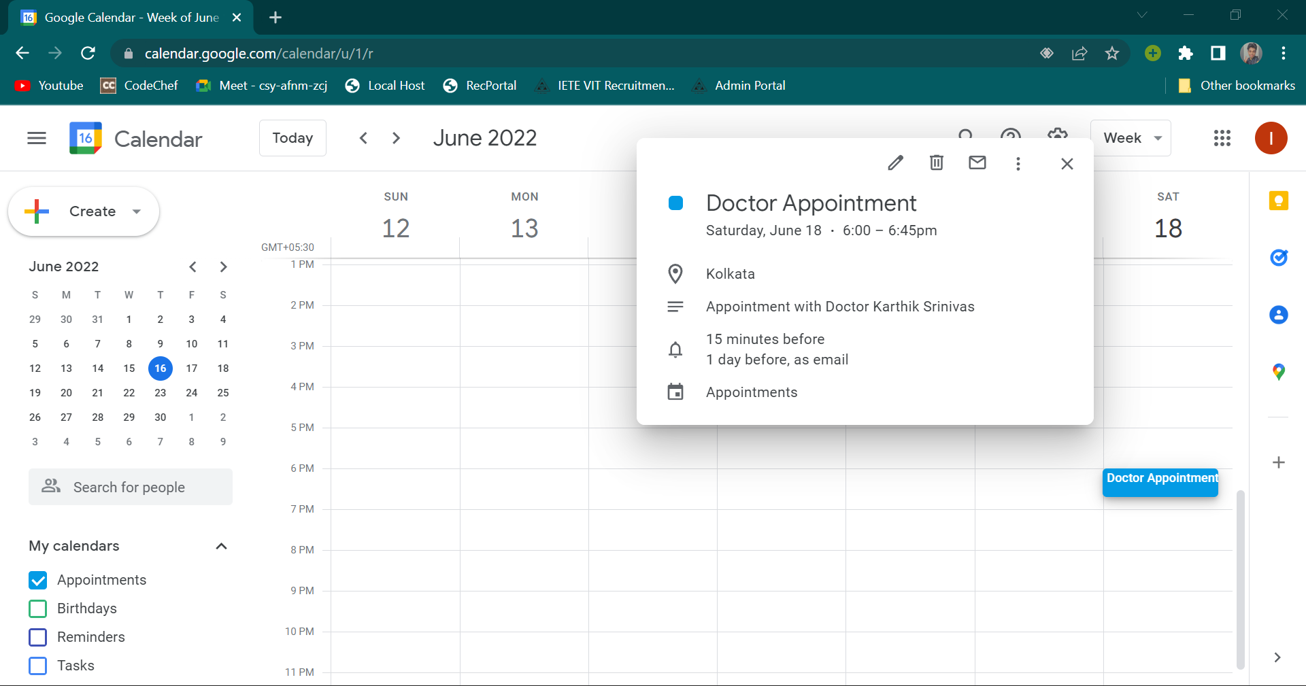Open the Calendar settings gear
Screen dimensions: 1306x686
click(1057, 137)
